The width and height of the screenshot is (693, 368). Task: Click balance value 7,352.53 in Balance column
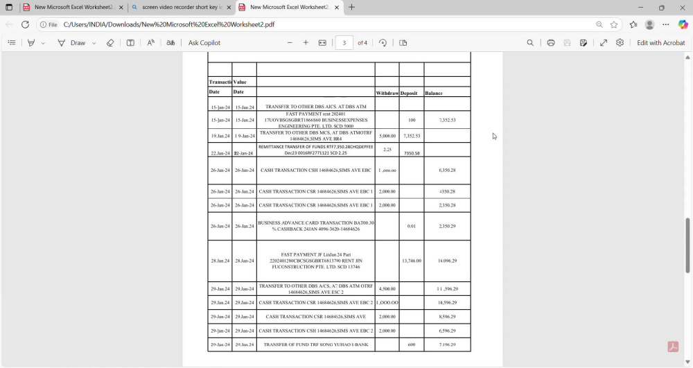[447, 120]
